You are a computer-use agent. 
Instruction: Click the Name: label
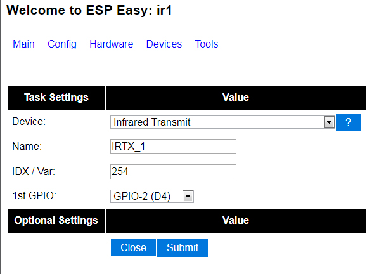27,146
